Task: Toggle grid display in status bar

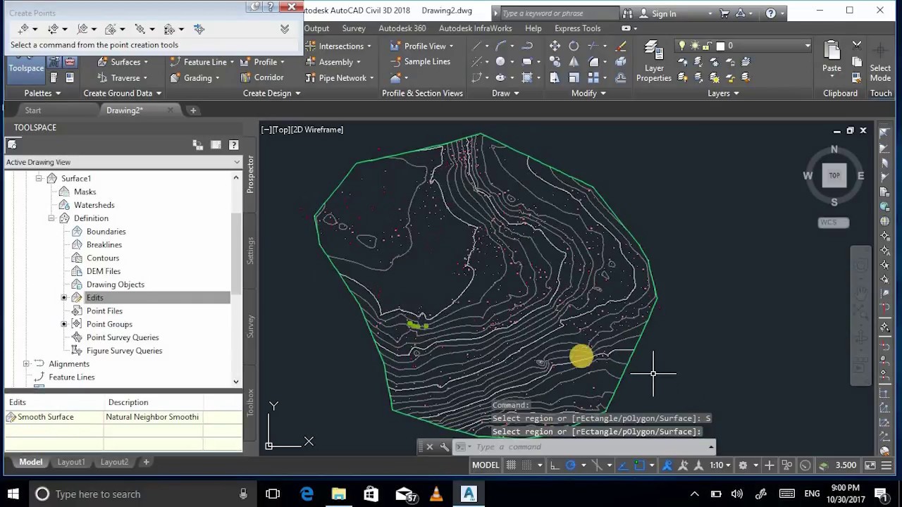Action: click(x=511, y=465)
